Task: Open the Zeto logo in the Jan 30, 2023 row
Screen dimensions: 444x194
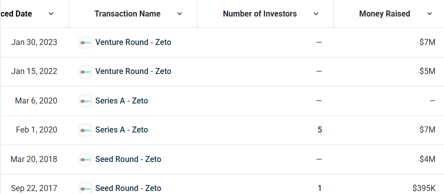Action: tap(85, 42)
